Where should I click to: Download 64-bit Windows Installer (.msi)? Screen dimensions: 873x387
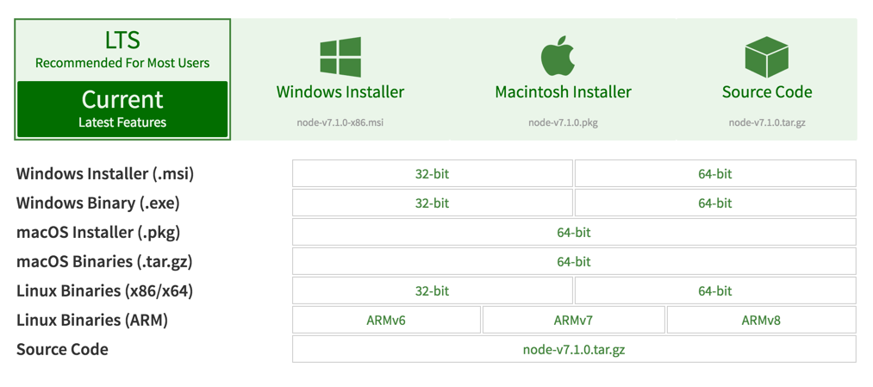tap(715, 173)
